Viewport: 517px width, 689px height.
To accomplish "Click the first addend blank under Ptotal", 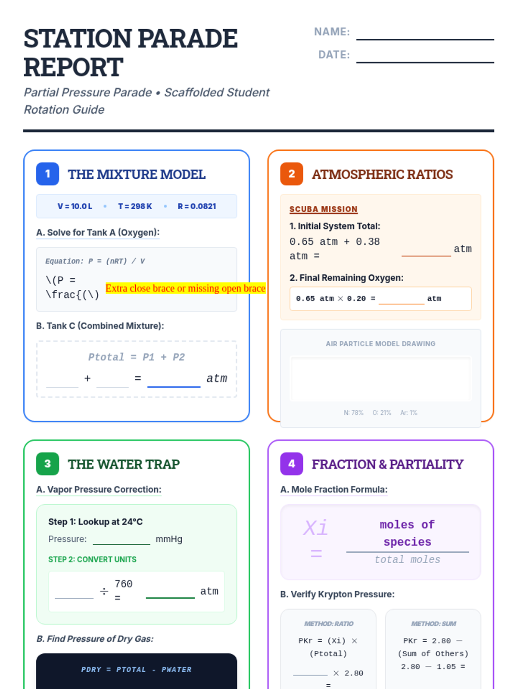I will click(62, 382).
